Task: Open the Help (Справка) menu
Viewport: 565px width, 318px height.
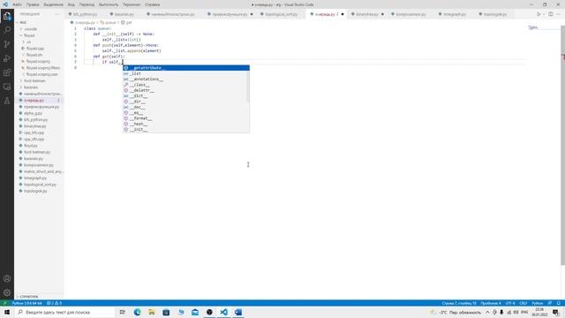Action: coord(152,4)
